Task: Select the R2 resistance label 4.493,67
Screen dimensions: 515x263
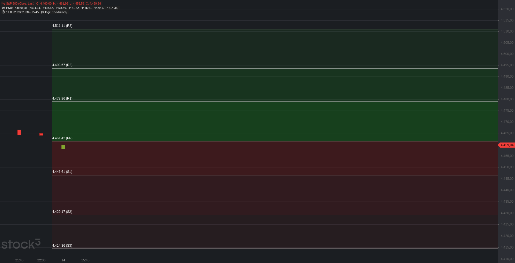Action: tap(62, 65)
